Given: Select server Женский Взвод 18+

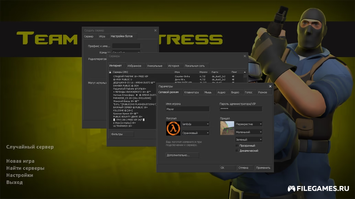Looking at the screenshot, I should coord(126,101).
